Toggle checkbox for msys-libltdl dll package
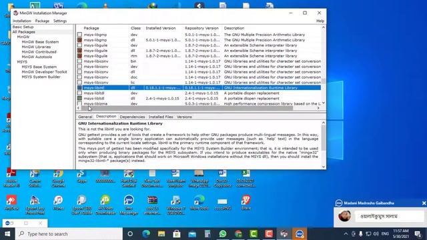427x240 pixels. point(79,98)
